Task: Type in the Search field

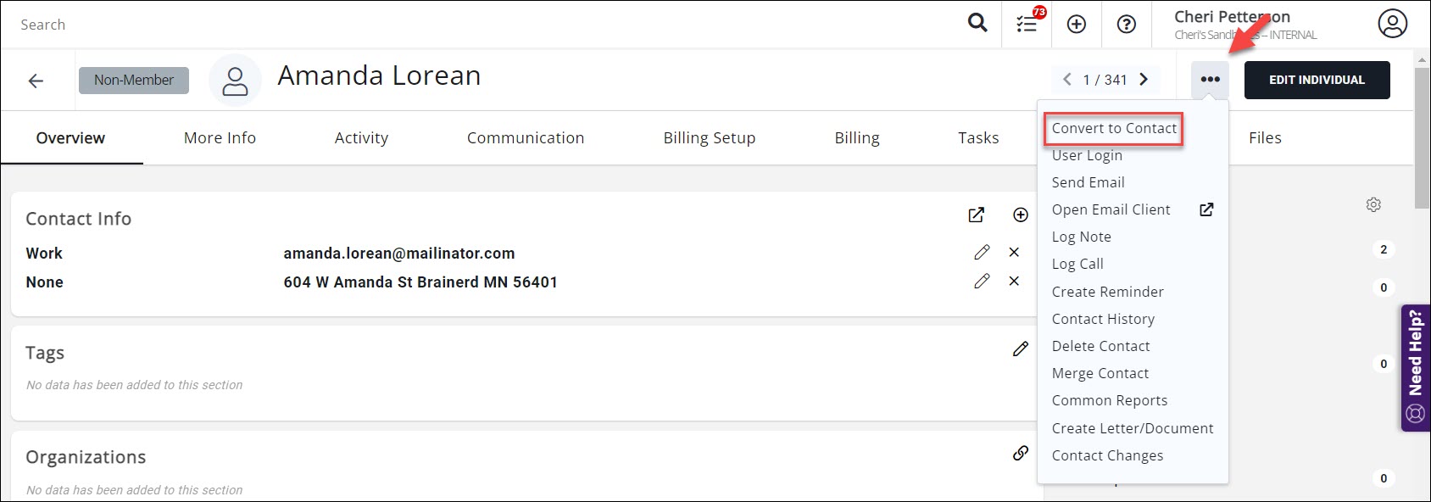Action: tap(424, 25)
